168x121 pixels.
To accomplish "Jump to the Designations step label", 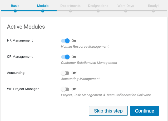I will pyautogui.click(x=98, y=6).
